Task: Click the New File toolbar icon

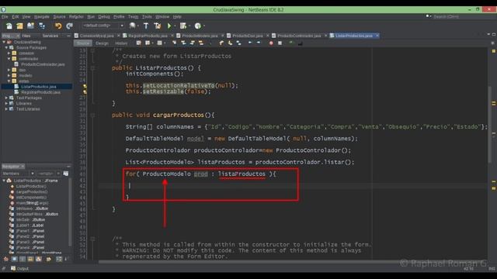Action: point(9,26)
